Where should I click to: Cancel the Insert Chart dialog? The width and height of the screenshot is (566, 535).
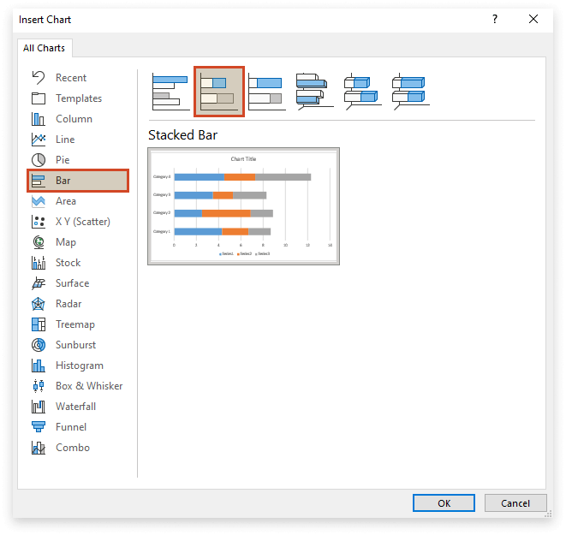pos(515,502)
